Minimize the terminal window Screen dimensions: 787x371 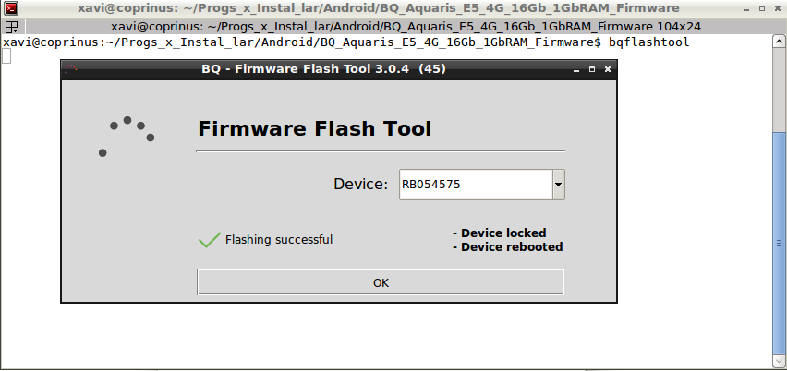(745, 8)
